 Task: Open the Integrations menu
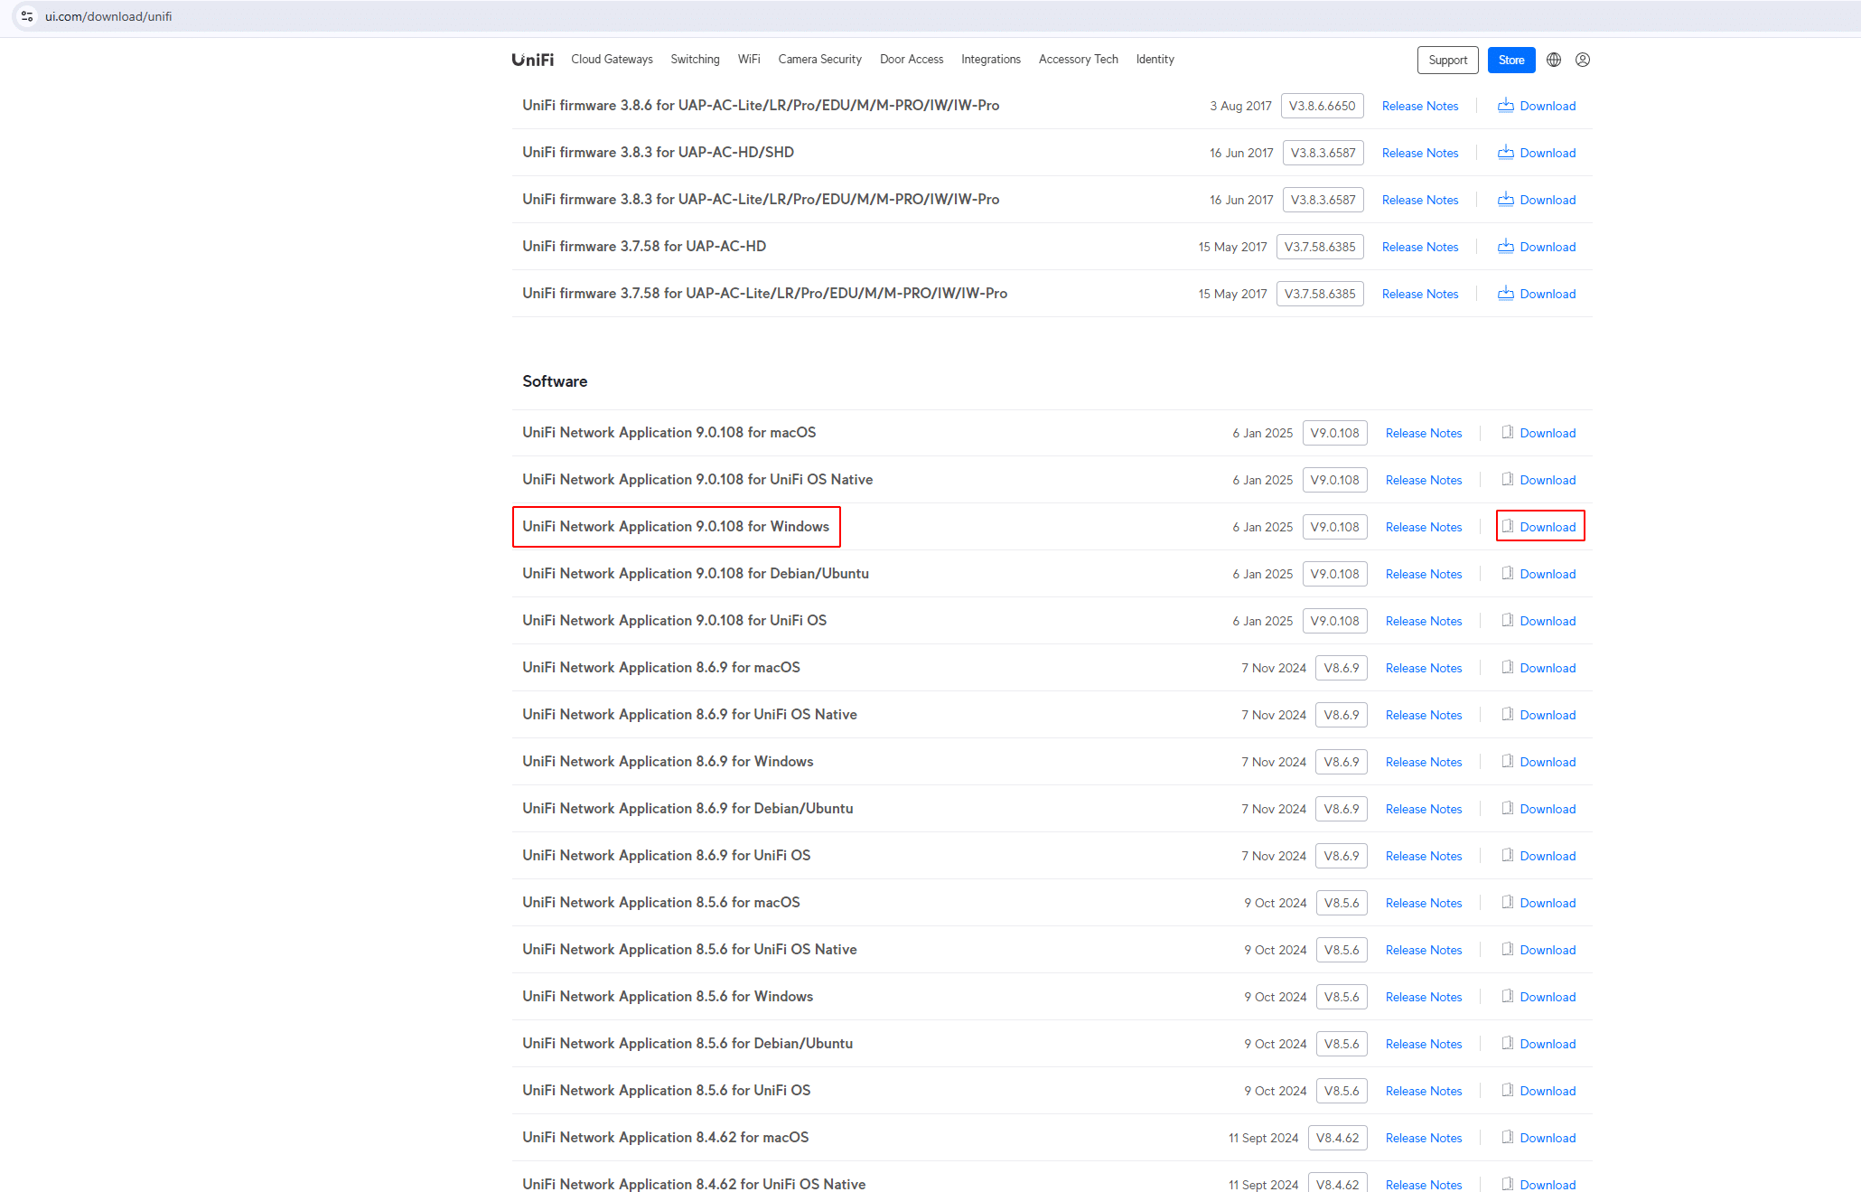click(x=991, y=60)
